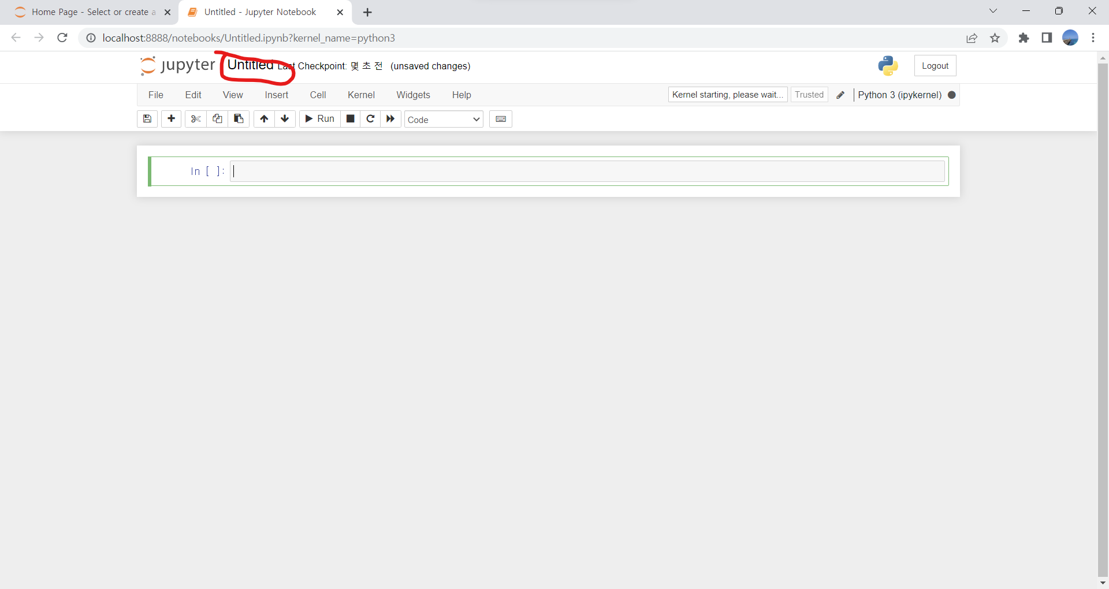The image size is (1109, 589).
Task: Cut selected cells with scissors icon
Action: [196, 119]
